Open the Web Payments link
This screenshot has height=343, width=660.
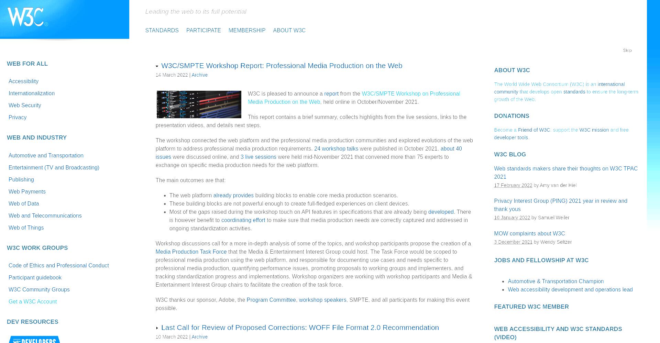27,191
